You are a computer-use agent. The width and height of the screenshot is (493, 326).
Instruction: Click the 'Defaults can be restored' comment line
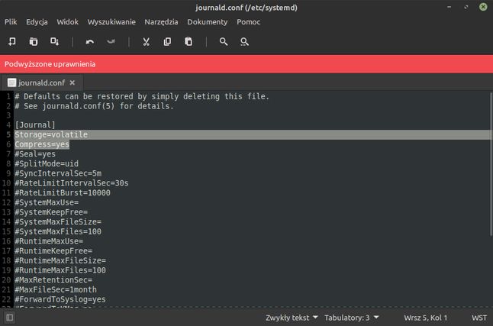142,96
